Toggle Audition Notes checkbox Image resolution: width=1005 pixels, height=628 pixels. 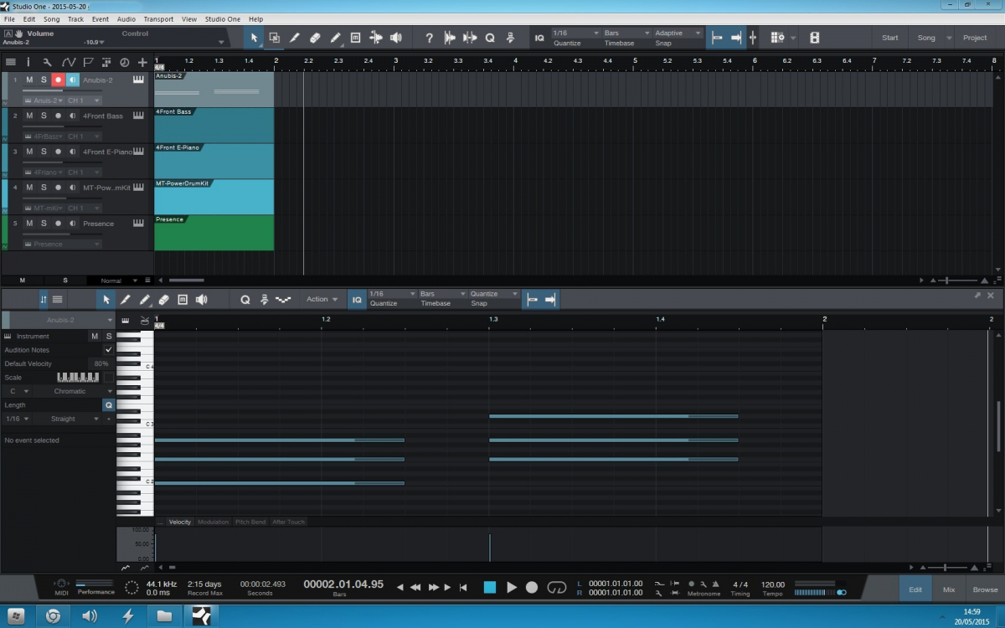pyautogui.click(x=108, y=350)
